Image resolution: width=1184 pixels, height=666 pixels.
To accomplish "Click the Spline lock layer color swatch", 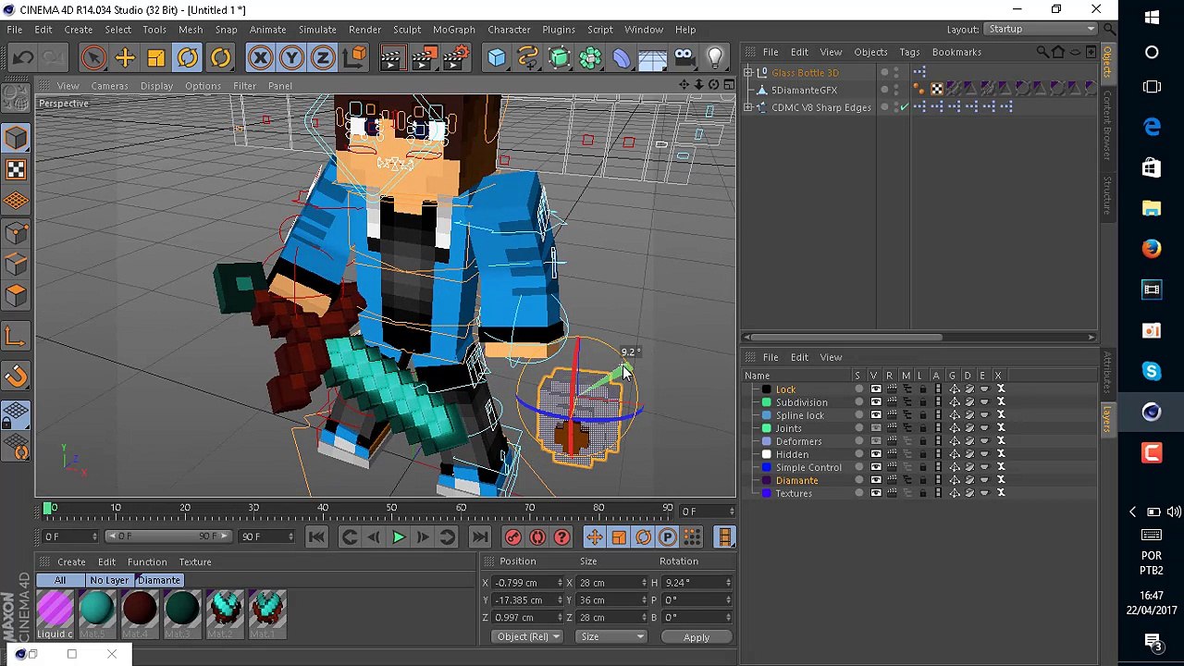I will 767,415.
